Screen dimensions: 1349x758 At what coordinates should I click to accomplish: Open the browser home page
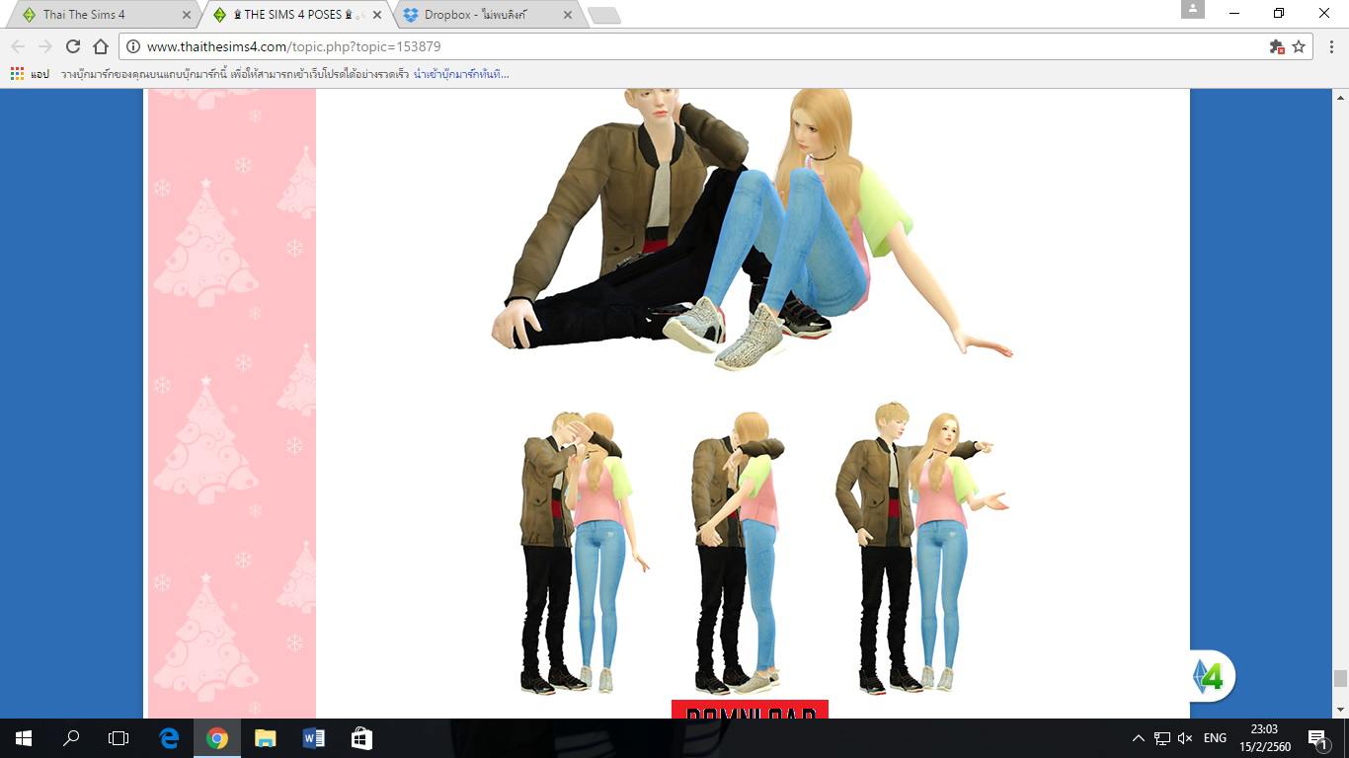[x=101, y=46]
